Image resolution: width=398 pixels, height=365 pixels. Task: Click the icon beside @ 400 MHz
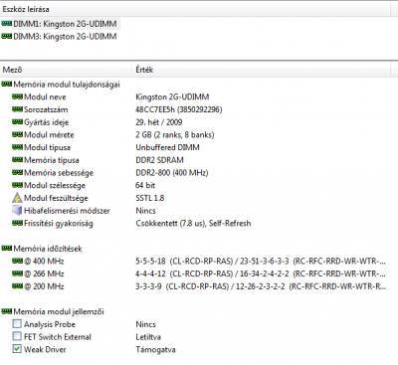(17, 261)
